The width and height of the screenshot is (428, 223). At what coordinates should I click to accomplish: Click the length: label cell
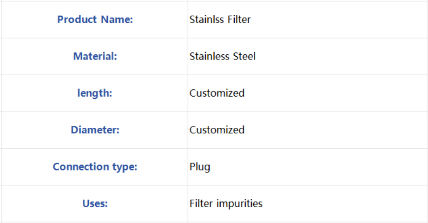click(x=95, y=93)
